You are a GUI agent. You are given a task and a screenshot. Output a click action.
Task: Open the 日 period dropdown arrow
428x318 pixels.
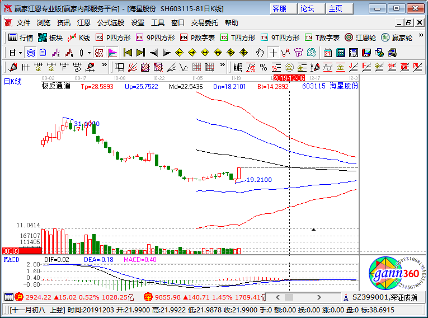[21, 53]
